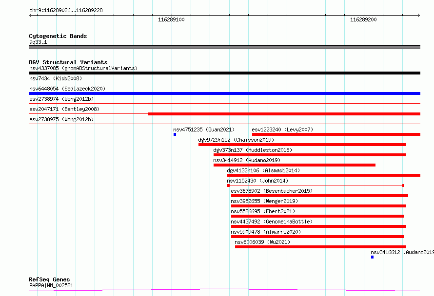Click the right arrow on coordinate ruler
The image size is (434, 296).
pos(418,16)
